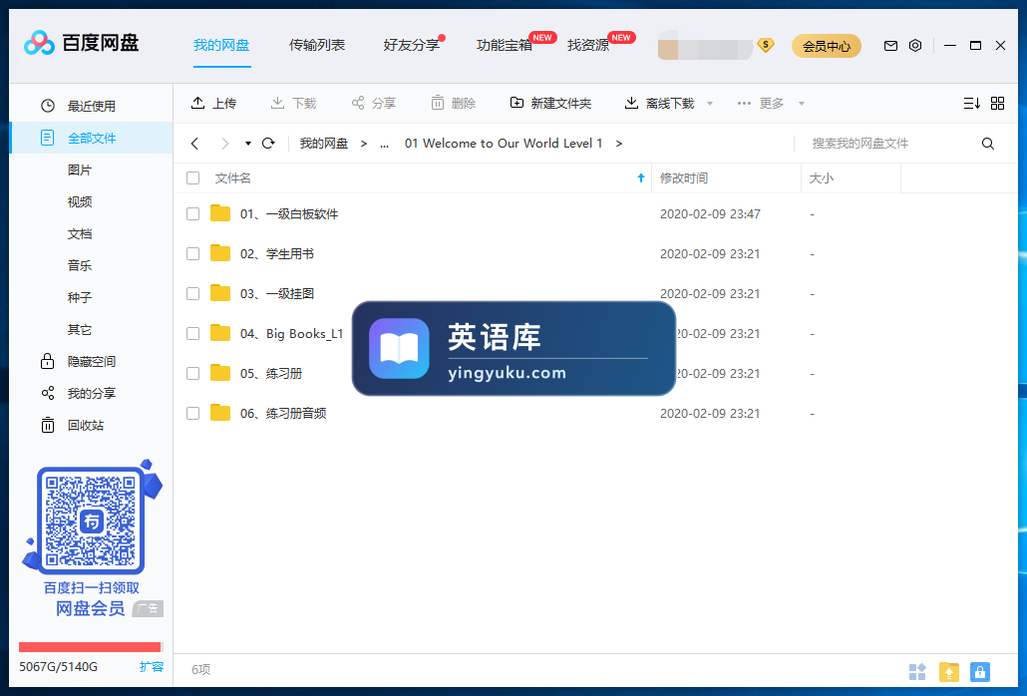1027x696 pixels.
Task: Refresh the file list
Action: coord(268,144)
